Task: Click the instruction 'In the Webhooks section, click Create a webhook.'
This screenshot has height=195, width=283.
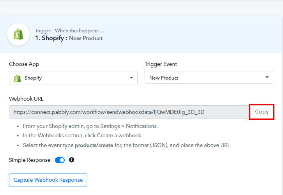Action: [83, 135]
